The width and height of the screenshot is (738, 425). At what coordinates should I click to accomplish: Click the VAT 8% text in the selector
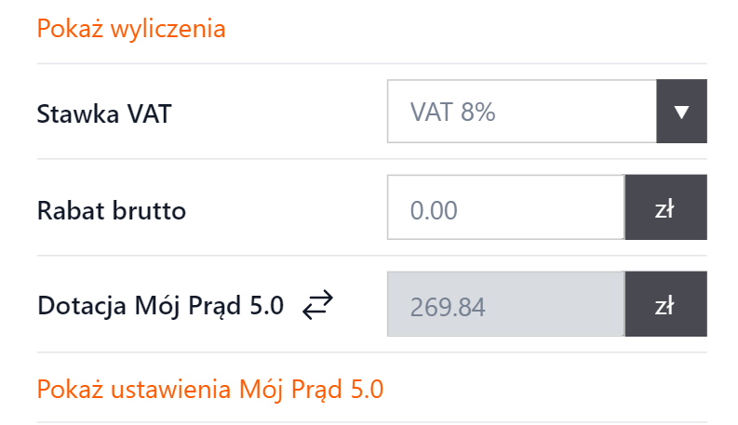[453, 113]
